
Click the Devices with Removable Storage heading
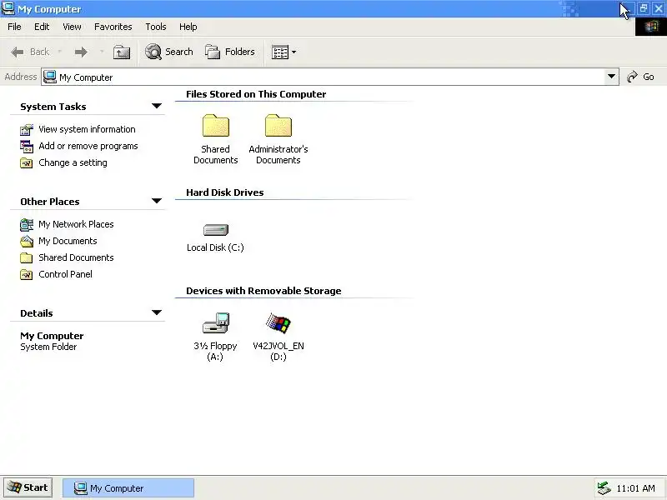coord(263,291)
